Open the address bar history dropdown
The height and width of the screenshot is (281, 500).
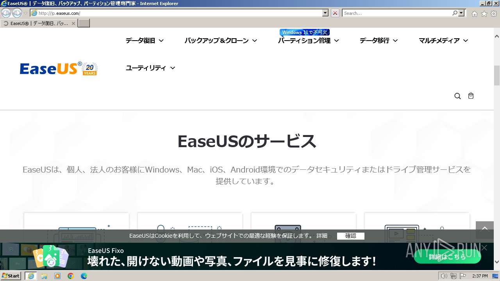click(x=325, y=13)
